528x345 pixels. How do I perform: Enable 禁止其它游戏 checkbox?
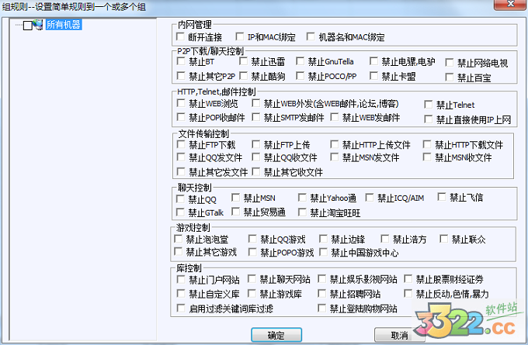coord(178,251)
